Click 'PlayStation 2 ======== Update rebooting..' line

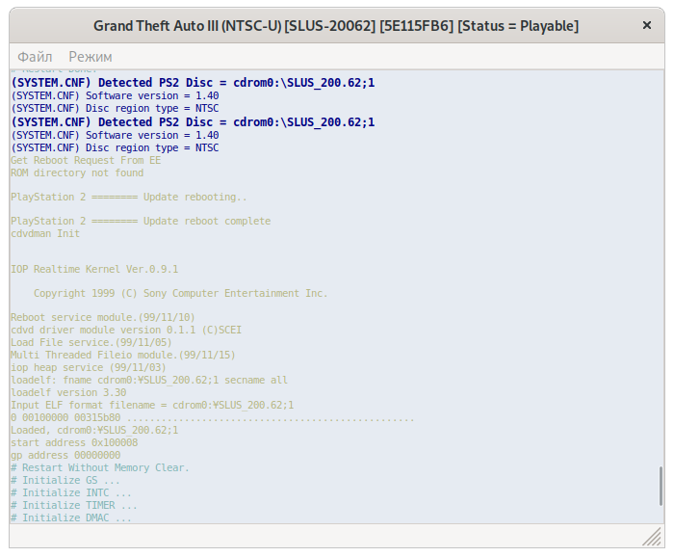point(128,197)
